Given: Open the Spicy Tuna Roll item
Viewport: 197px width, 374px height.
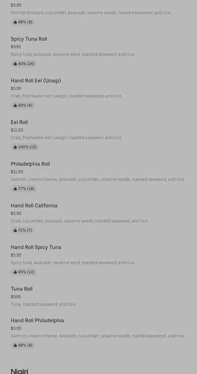Looking at the screenshot, I should click(29, 39).
